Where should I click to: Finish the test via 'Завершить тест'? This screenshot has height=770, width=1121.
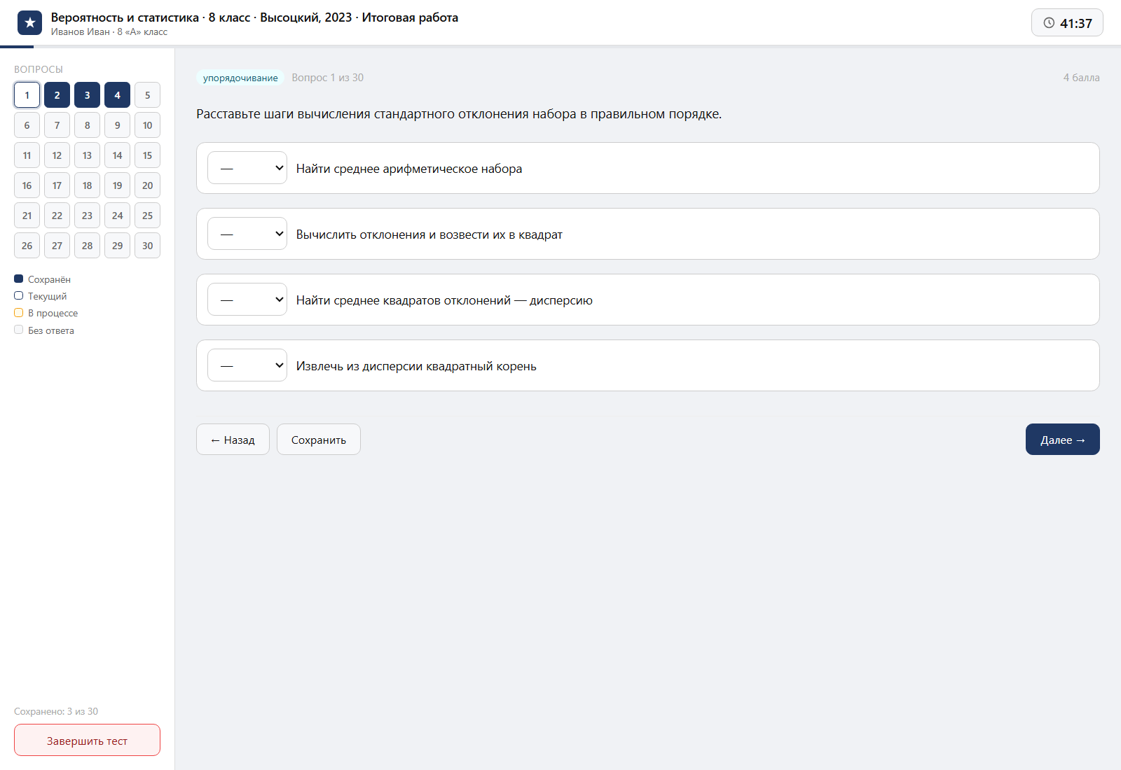87,740
